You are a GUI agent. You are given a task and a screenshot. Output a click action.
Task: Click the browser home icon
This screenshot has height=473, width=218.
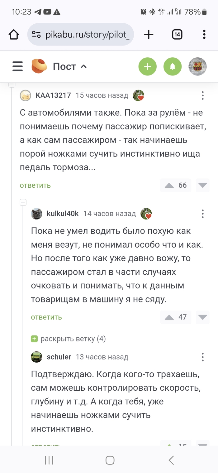pyautogui.click(x=13, y=34)
